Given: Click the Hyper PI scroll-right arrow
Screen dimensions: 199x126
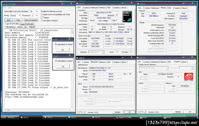Looking at the screenshot, I should 69,110.
